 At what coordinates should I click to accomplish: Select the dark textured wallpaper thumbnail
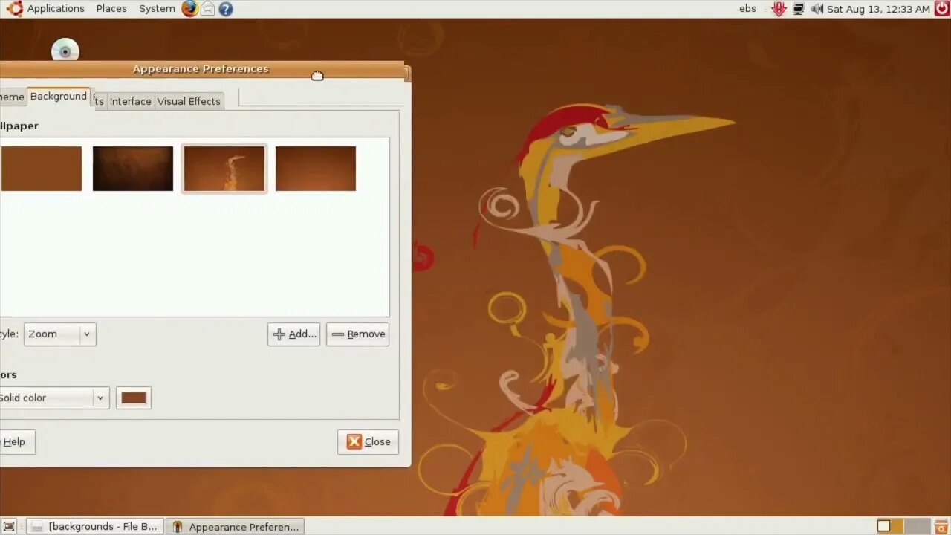[x=133, y=169]
